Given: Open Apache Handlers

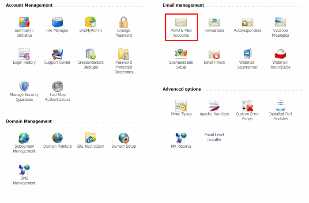Looking at the screenshot, I should [x=214, y=106].
